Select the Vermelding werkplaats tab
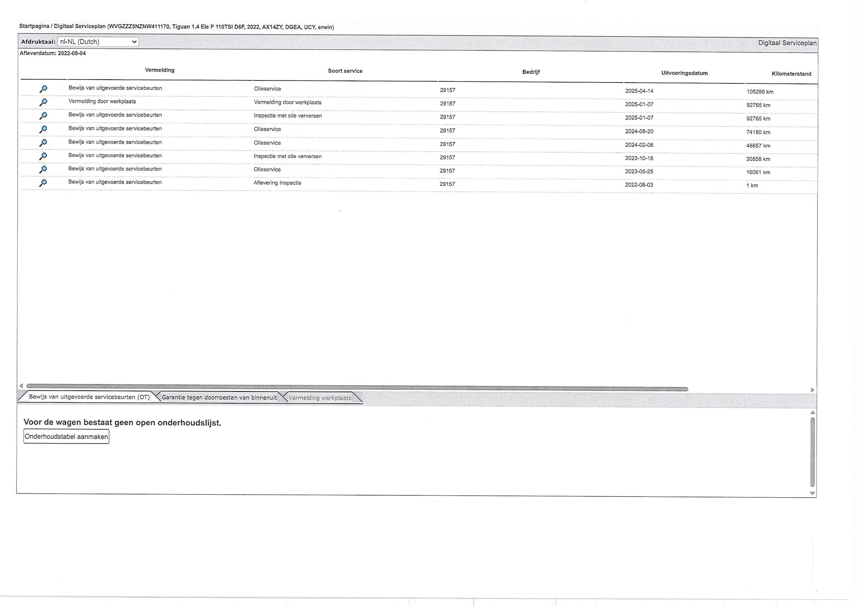The image size is (858, 607). click(x=320, y=398)
